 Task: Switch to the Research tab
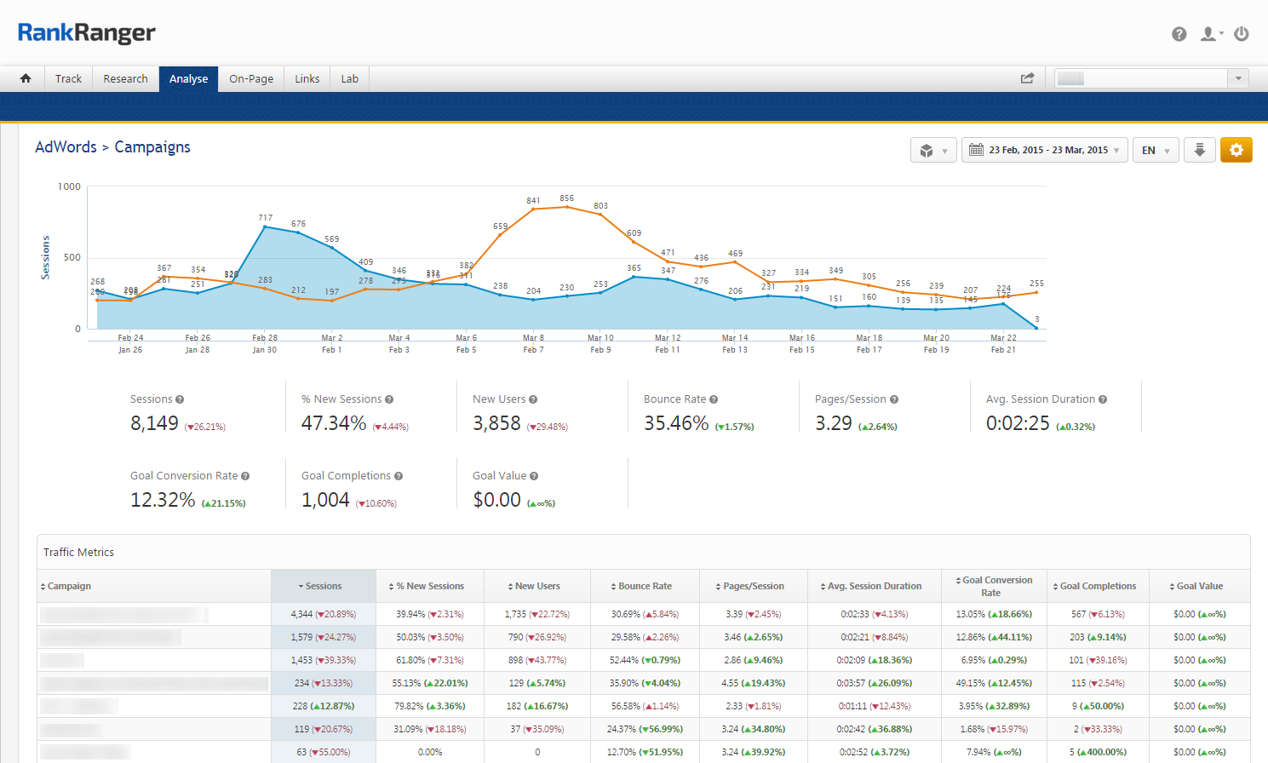point(125,78)
